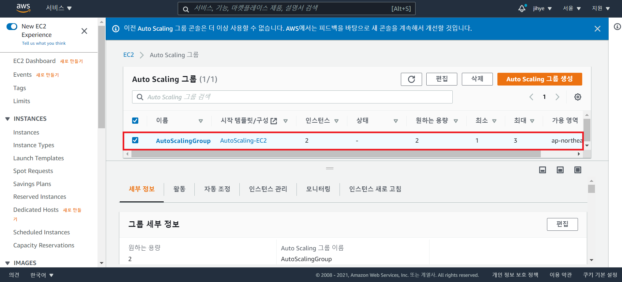Go to previous page arrow in pagination
Screen dimensions: 622x282
pyautogui.click(x=531, y=97)
